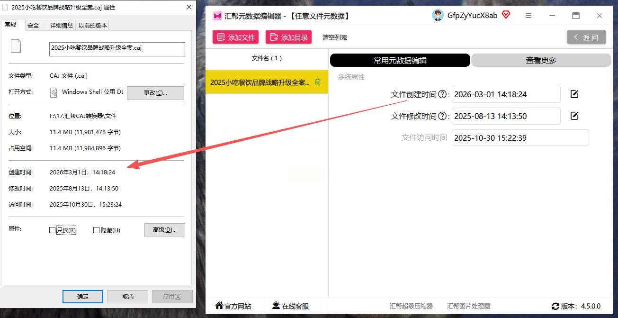Click the help icon next to 文件创建时间
Viewport: 618px width, 318px height.
[443, 94]
